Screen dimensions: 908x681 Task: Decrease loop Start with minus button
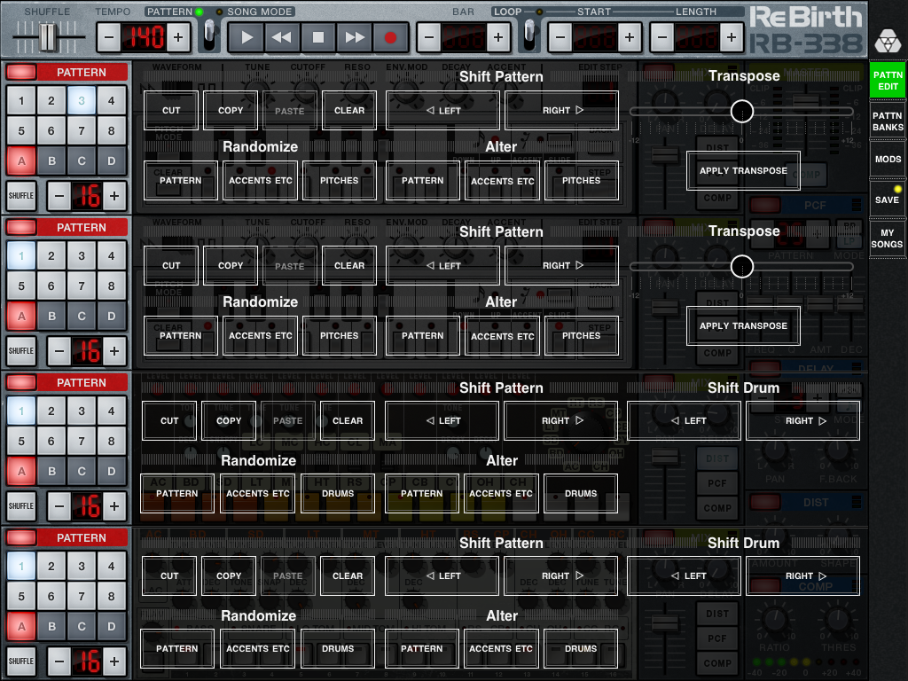tap(560, 37)
